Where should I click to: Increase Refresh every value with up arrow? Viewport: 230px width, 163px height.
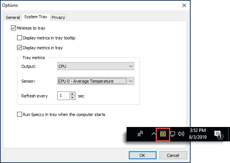point(72,94)
